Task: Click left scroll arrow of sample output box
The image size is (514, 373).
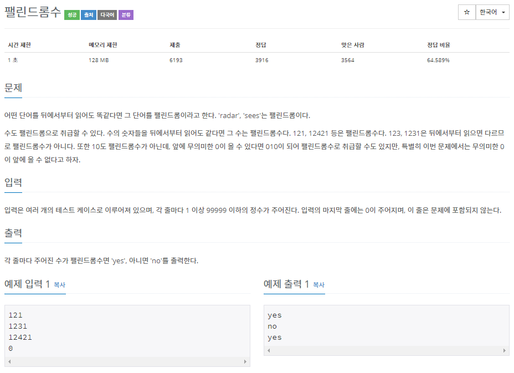Action: coord(269,350)
